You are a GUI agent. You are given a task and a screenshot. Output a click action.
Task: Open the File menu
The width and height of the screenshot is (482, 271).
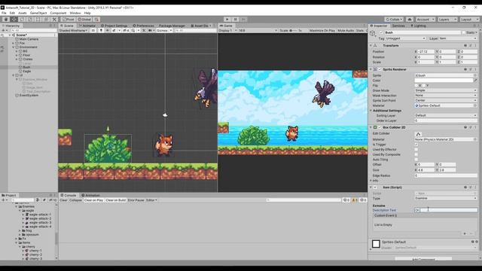coord(4,13)
